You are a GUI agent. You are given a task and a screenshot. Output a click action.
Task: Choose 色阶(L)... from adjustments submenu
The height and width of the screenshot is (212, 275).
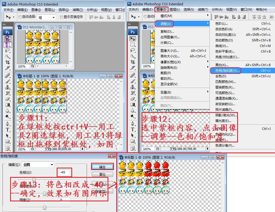coord(243,23)
